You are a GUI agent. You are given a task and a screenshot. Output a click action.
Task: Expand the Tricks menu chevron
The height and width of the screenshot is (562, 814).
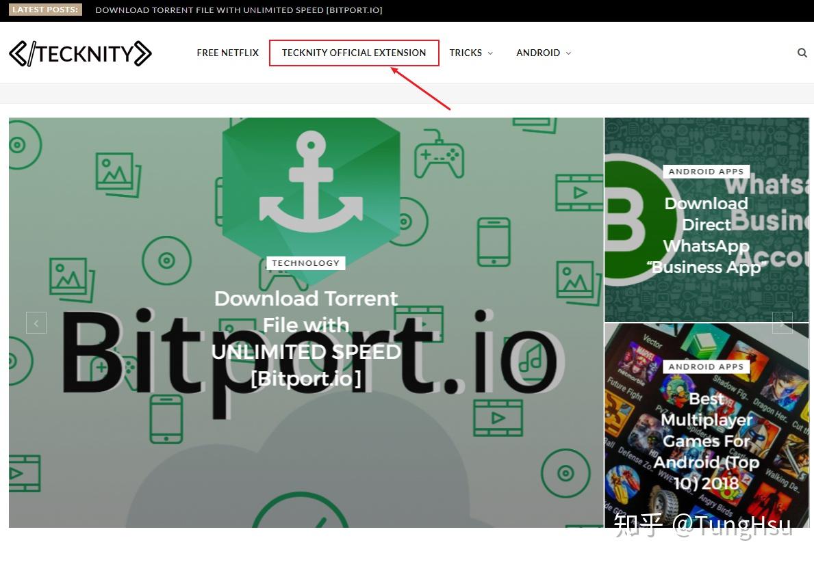click(490, 53)
